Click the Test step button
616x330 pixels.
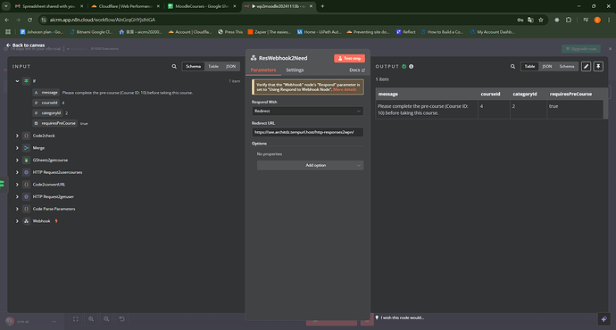coord(349,59)
